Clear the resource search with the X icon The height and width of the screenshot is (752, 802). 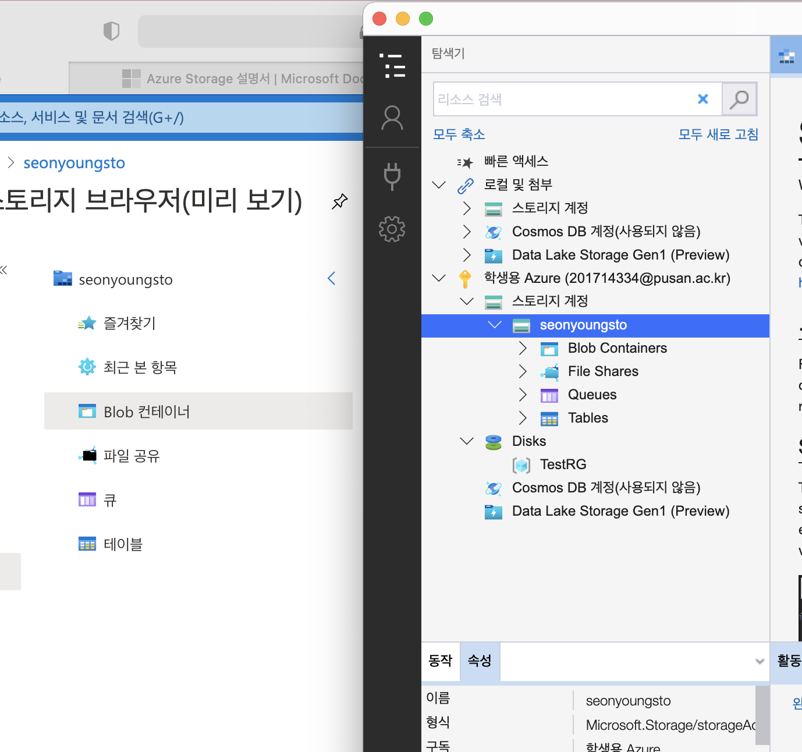tap(703, 99)
